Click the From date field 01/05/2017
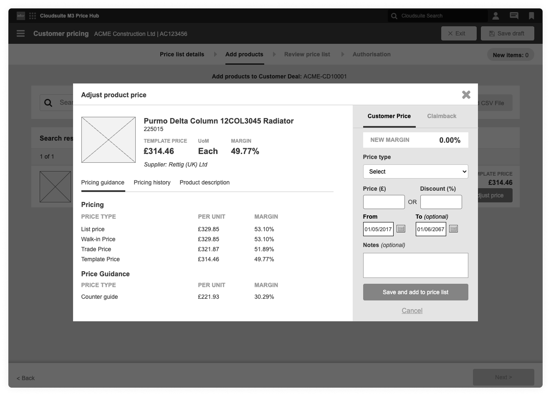The width and height of the screenshot is (551, 396). tap(378, 229)
